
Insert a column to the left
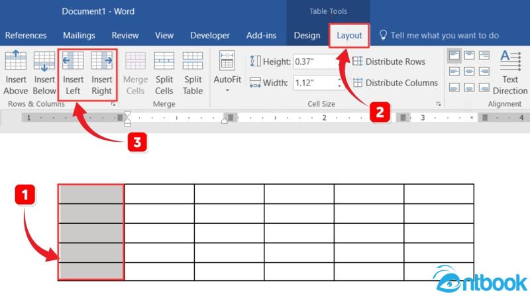73,73
